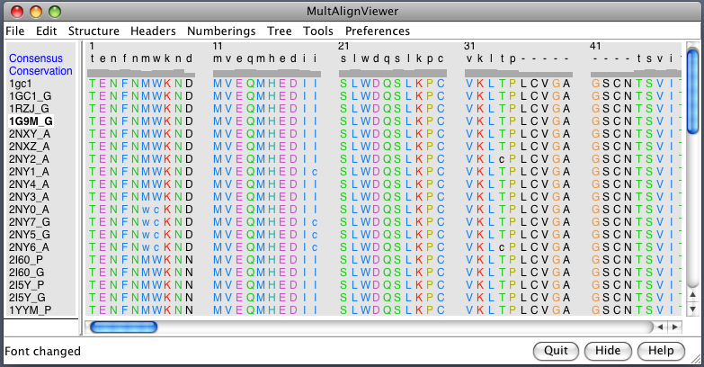Image resolution: width=704 pixels, height=367 pixels.
Task: Click column numbering label 21
Action: pyautogui.click(x=344, y=46)
